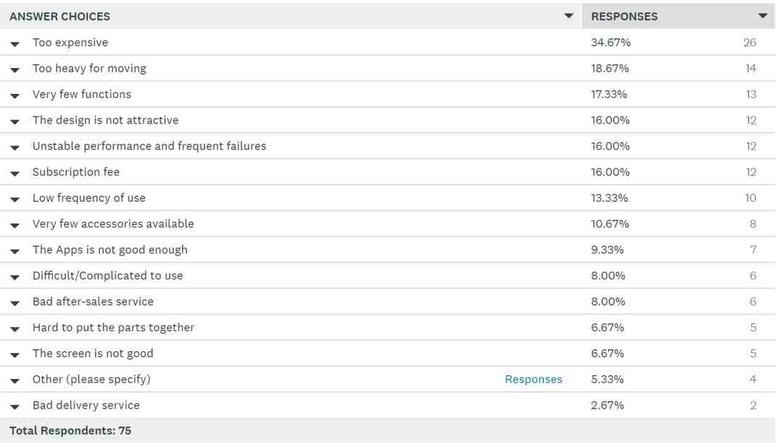The image size is (781, 447).
Task: Expand the 'Unstable performance and frequent failures' arrow
Action: click(15, 148)
